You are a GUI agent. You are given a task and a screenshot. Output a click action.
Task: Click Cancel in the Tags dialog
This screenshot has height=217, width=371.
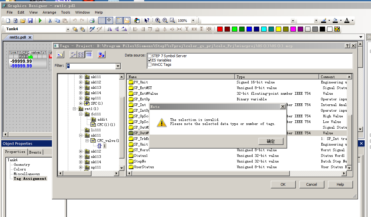[312, 185]
